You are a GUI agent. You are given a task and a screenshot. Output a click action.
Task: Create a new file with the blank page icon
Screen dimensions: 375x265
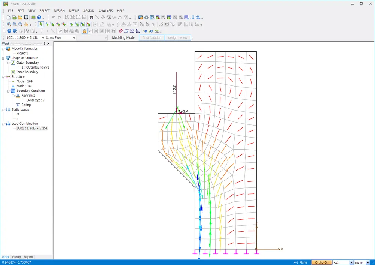click(9, 18)
